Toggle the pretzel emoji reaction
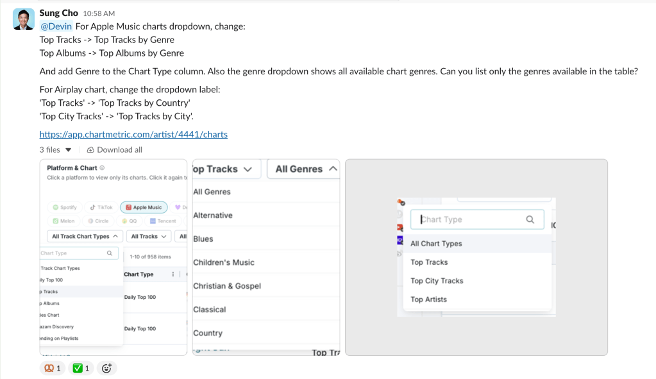Viewport: 656px width, 379px height. click(53, 368)
